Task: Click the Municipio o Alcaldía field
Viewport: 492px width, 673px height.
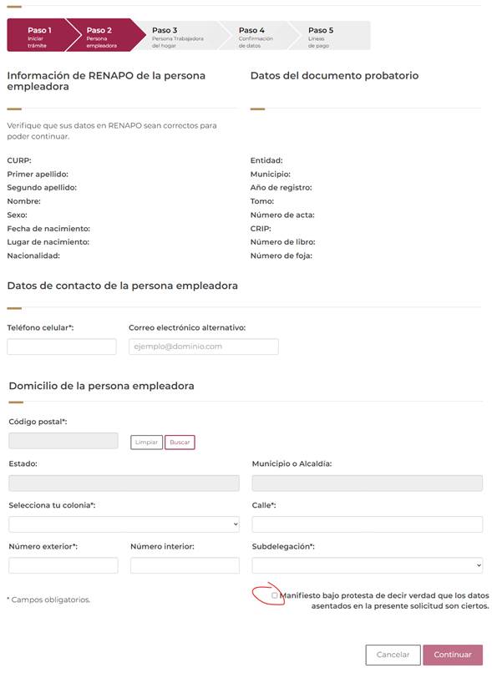Action: pos(368,483)
